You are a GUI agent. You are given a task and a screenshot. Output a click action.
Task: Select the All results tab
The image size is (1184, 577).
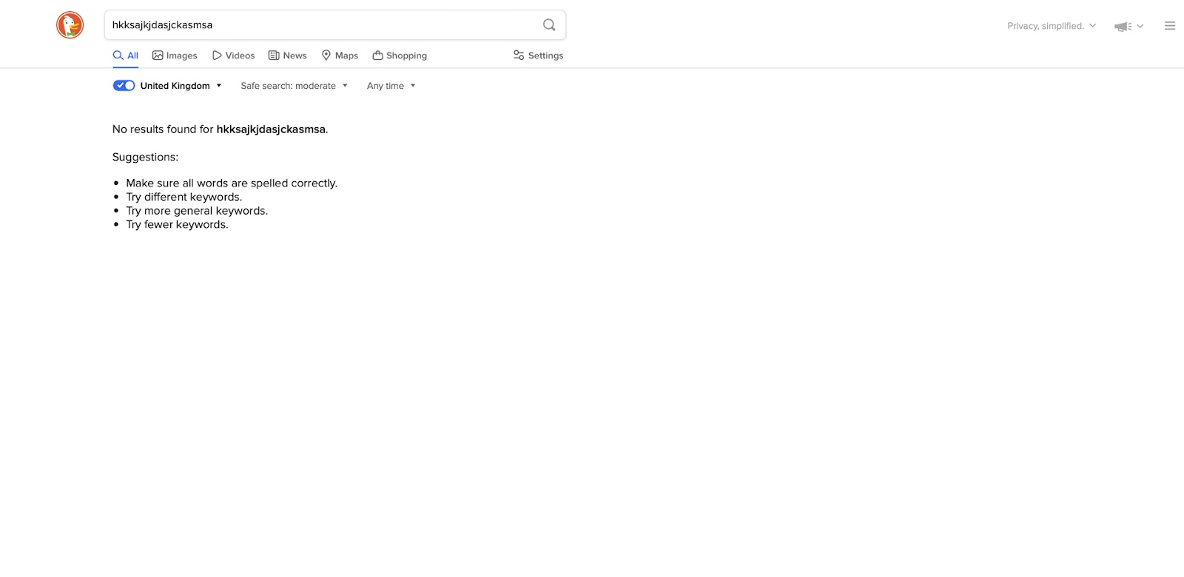tap(126, 55)
